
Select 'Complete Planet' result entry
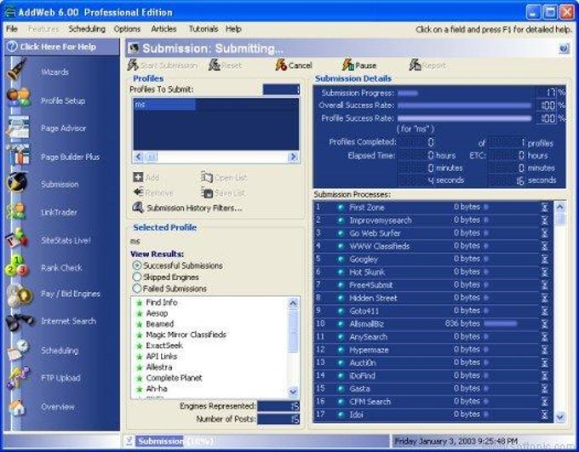click(x=174, y=378)
